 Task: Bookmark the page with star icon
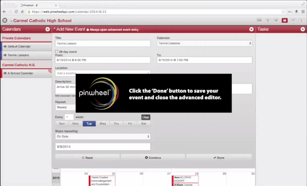283,12
